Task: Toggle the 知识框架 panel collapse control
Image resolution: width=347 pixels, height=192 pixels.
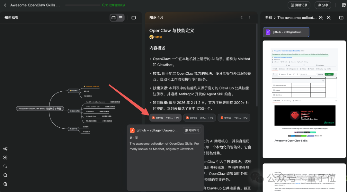Action: (134, 18)
